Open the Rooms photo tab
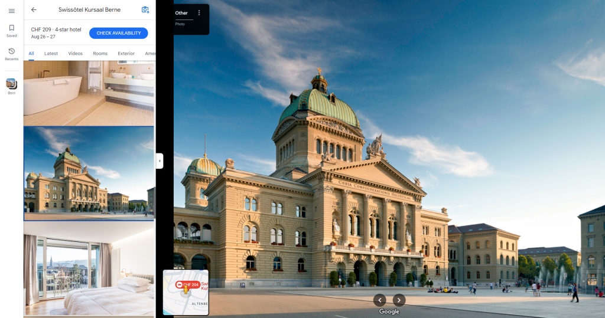605x318 pixels. point(100,54)
